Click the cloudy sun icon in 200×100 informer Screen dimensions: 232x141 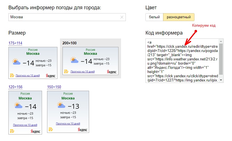(x=74, y=60)
